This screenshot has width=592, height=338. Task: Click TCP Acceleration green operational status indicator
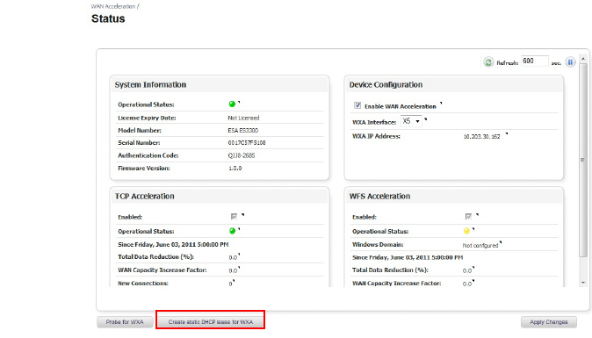point(232,231)
